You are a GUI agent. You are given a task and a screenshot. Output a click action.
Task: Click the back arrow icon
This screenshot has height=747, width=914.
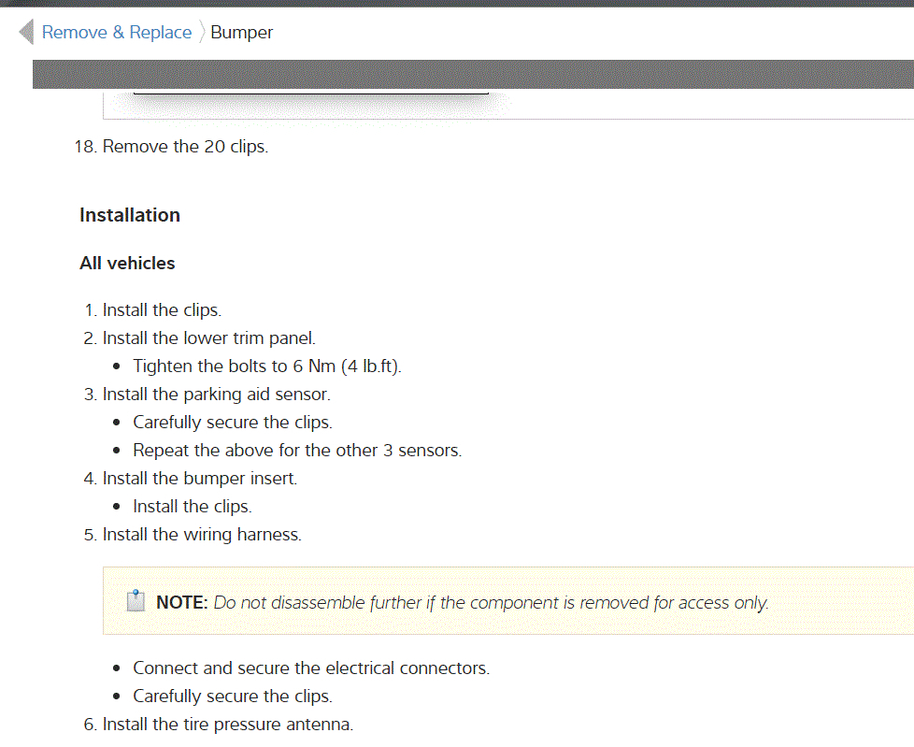point(26,32)
